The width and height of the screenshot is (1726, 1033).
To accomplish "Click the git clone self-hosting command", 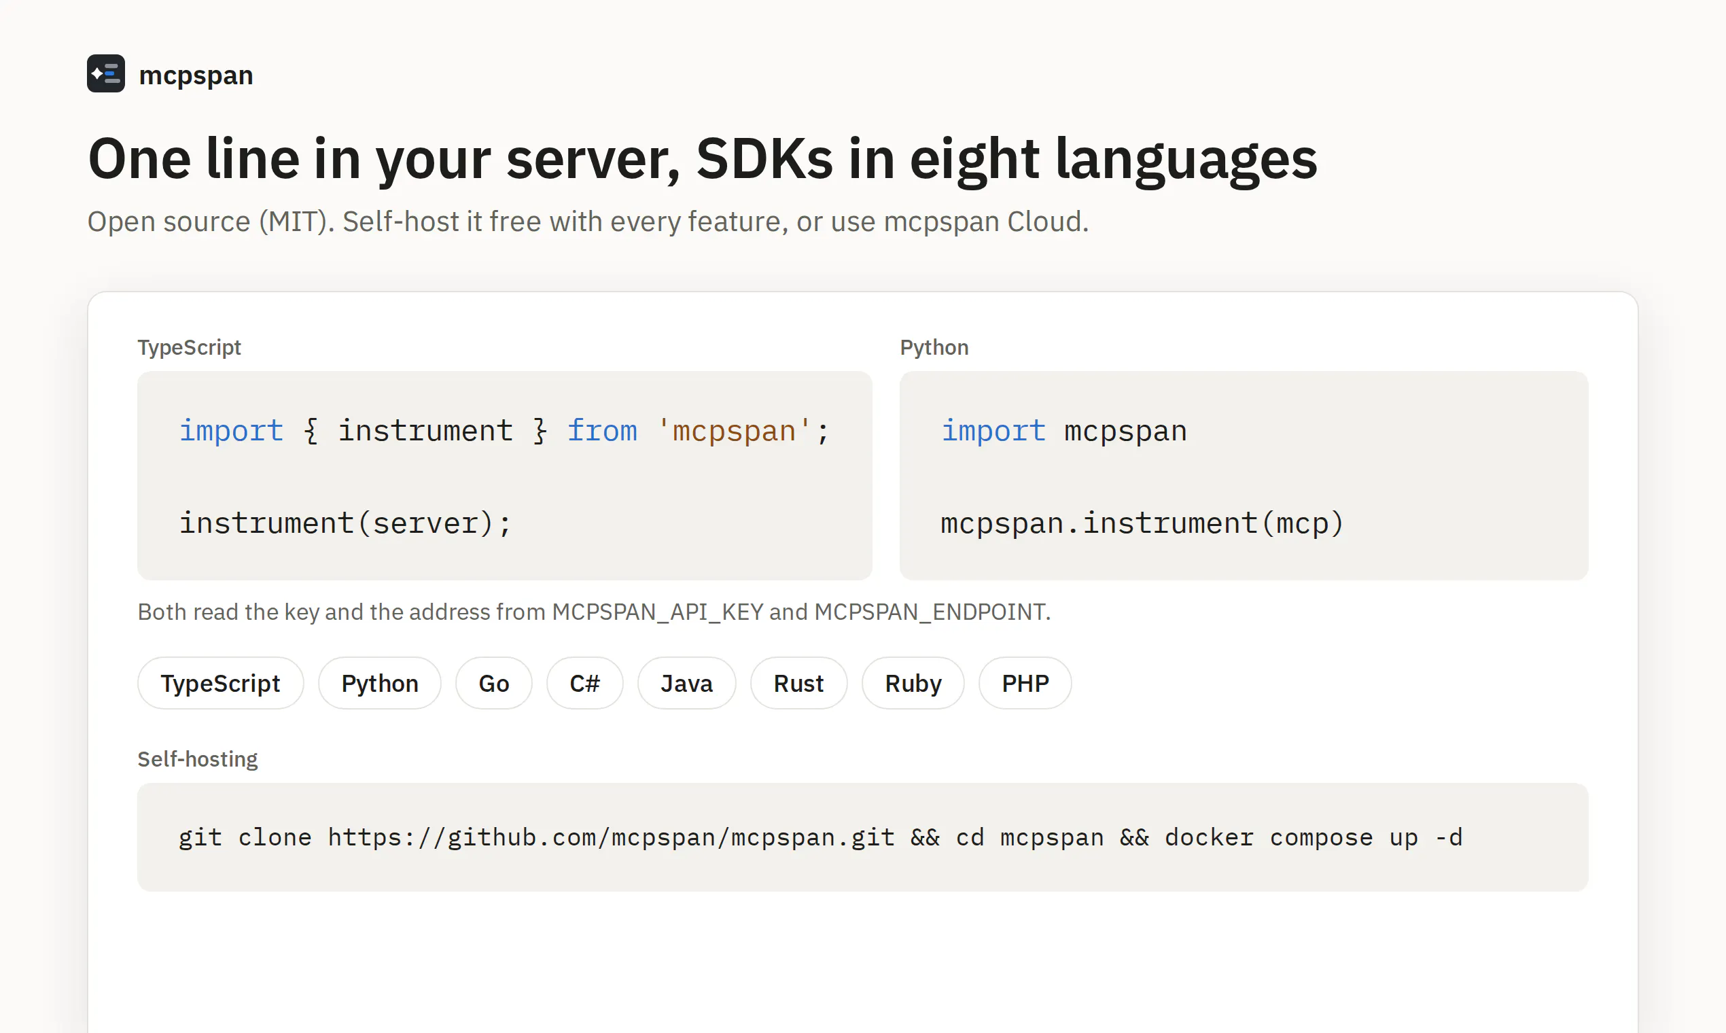I will tap(821, 837).
